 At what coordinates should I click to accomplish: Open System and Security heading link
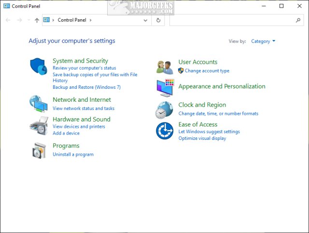pyautogui.click(x=81, y=61)
